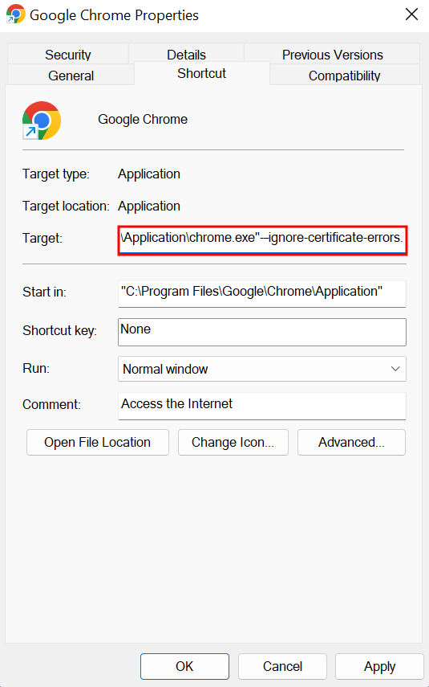This screenshot has height=687, width=429.
Task: Click the Shortcut tab
Action: (x=201, y=73)
